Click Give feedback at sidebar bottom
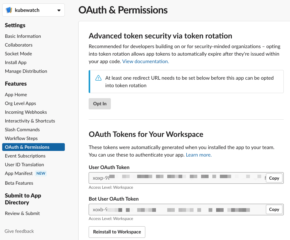 click(x=19, y=231)
